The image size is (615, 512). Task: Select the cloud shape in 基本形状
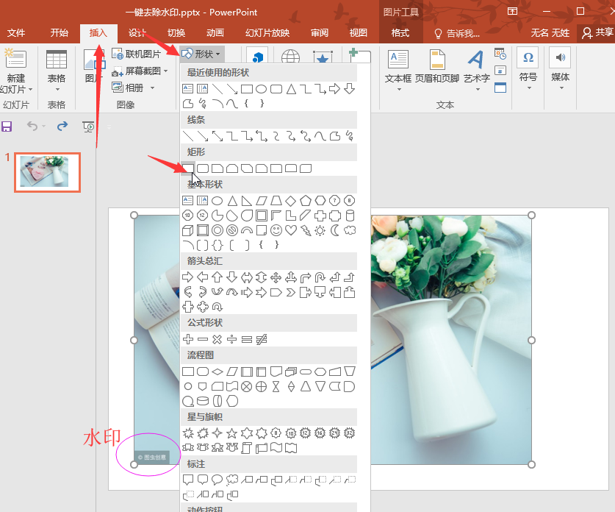[350, 230]
